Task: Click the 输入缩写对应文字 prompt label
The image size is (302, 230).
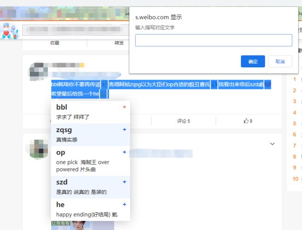Action: click(x=155, y=27)
